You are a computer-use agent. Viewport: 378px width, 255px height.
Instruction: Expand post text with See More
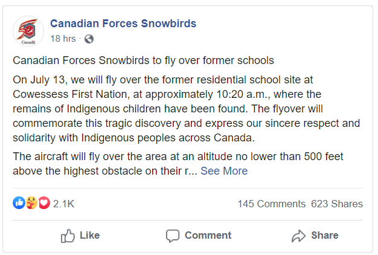pos(224,171)
